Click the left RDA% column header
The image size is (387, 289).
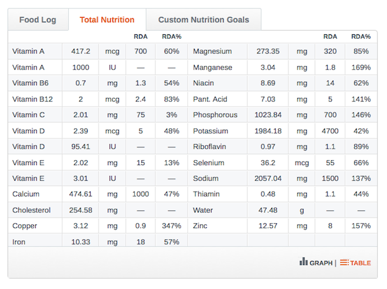click(x=172, y=37)
